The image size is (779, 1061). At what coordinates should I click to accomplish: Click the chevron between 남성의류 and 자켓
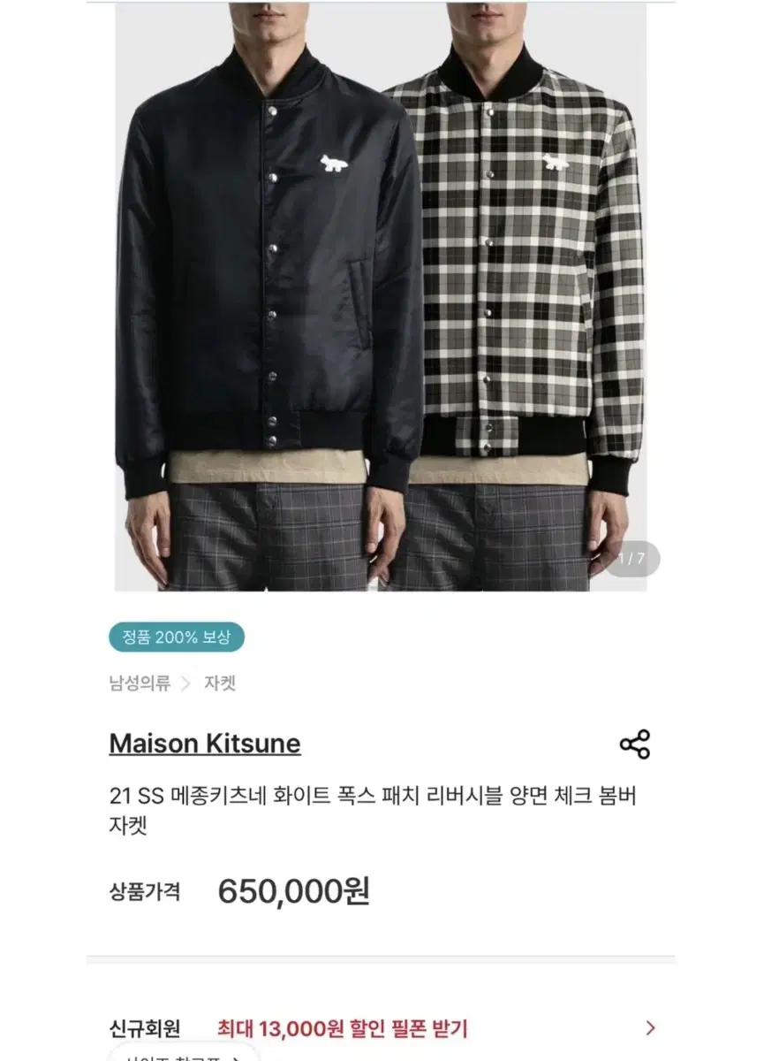coord(186,683)
